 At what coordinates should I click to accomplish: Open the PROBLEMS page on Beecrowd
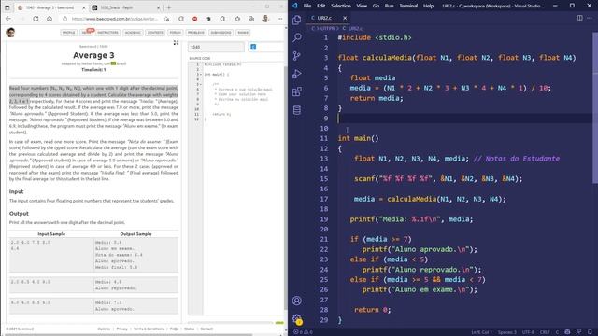pos(196,33)
